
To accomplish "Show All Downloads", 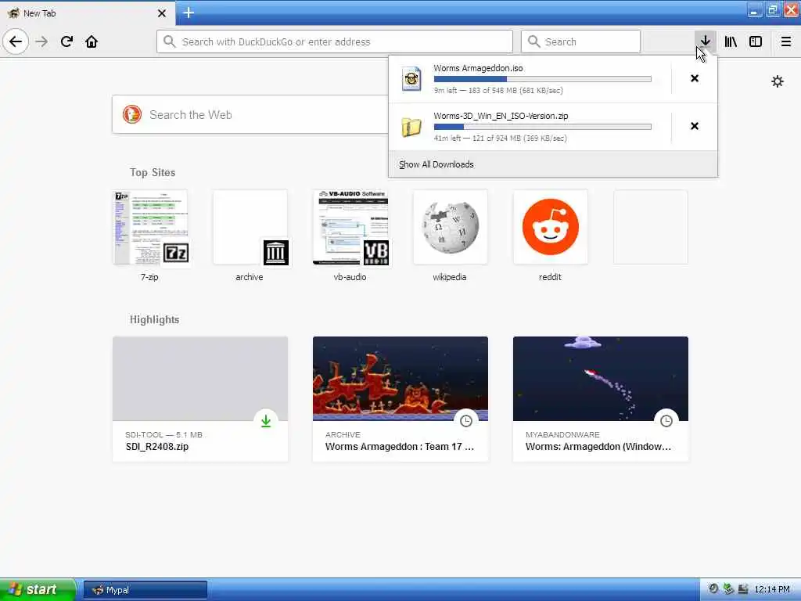I will (x=436, y=164).
